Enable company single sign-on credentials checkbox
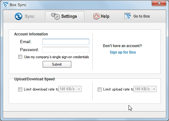Image resolution: width=169 pixels, height=121 pixels. coord(20,57)
